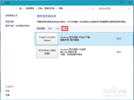Select 控制面板 in the address bar
This screenshot has height=100, width=134.
pos(30,9)
